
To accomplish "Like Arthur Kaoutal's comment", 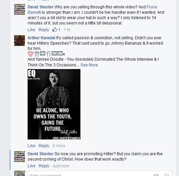I will tap(31, 145).
